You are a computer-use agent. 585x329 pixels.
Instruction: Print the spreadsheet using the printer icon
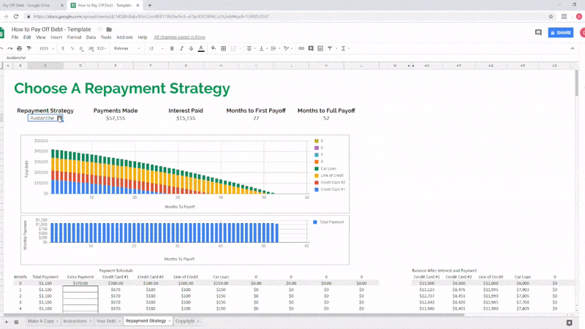(20, 48)
